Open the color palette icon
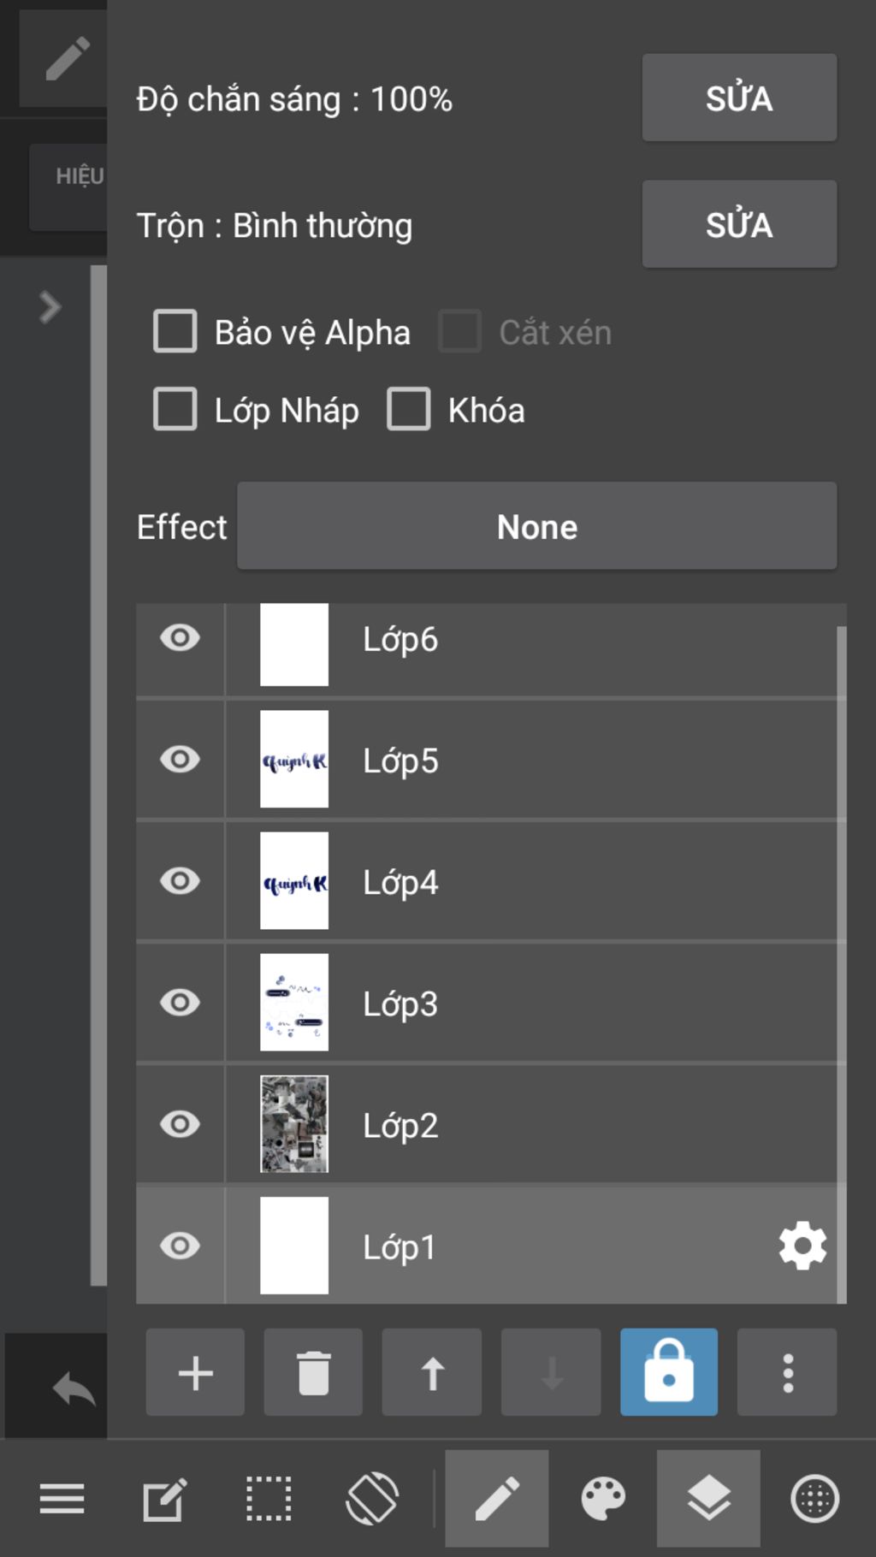 click(603, 1499)
